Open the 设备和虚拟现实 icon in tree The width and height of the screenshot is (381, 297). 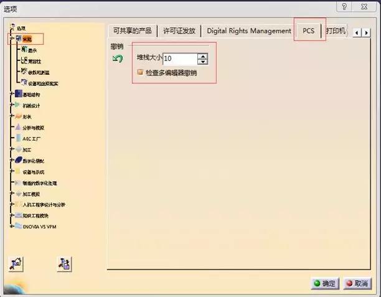[x=24, y=82]
